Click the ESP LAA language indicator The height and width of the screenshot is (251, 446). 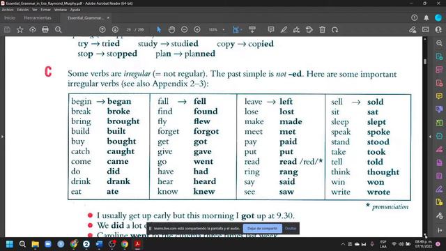[383, 244]
